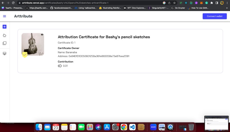Click the small badge atop the sketch thumbnail
This screenshot has width=230, height=132.
42,35
